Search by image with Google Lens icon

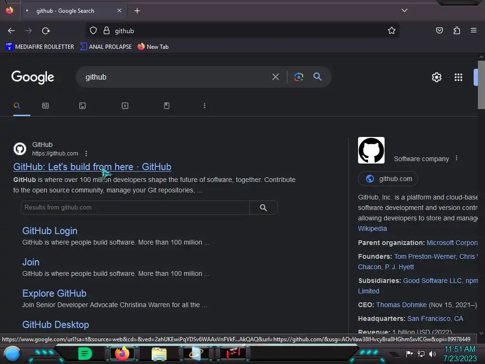[x=298, y=77]
